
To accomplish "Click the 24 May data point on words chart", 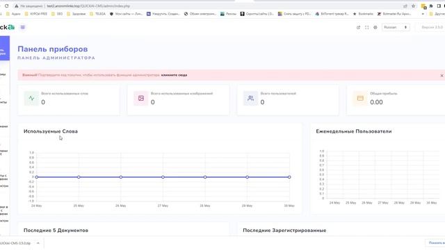I will (37, 177).
